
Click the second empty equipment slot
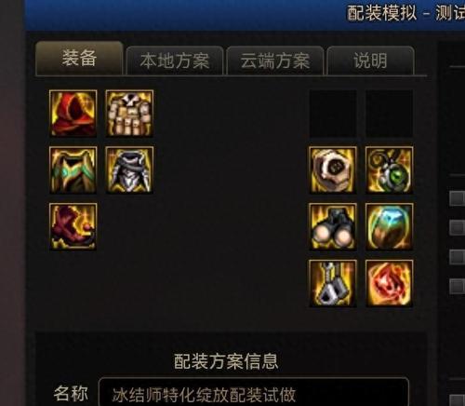390,114
